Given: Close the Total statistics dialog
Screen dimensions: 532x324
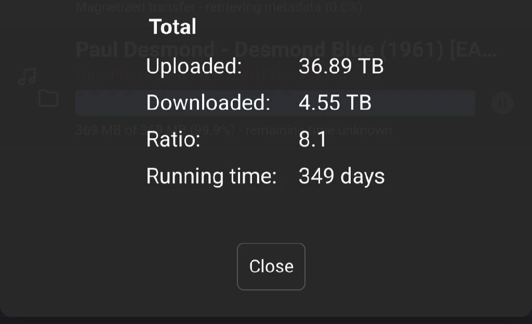Looking at the screenshot, I should point(271,266).
